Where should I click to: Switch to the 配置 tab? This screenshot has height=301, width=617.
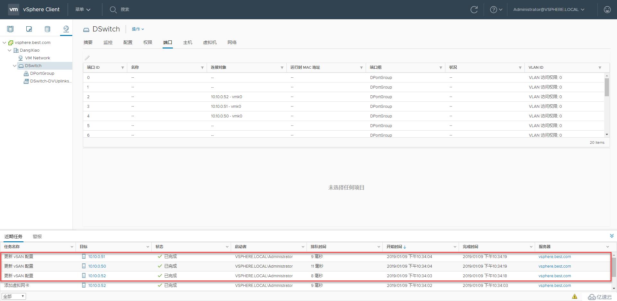click(128, 42)
